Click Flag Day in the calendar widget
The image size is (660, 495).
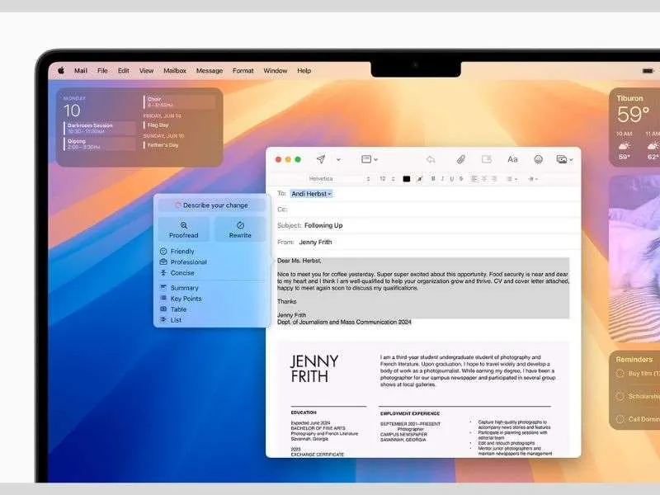pos(156,125)
